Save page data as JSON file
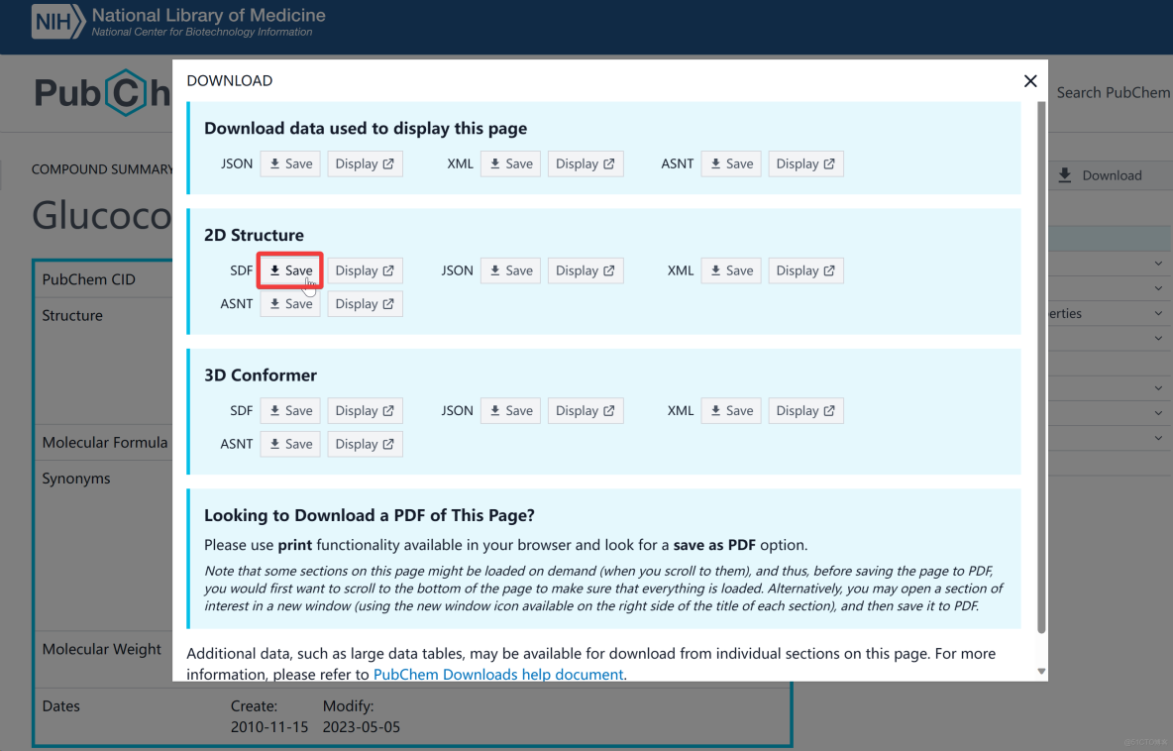The height and width of the screenshot is (751, 1173). (289, 162)
